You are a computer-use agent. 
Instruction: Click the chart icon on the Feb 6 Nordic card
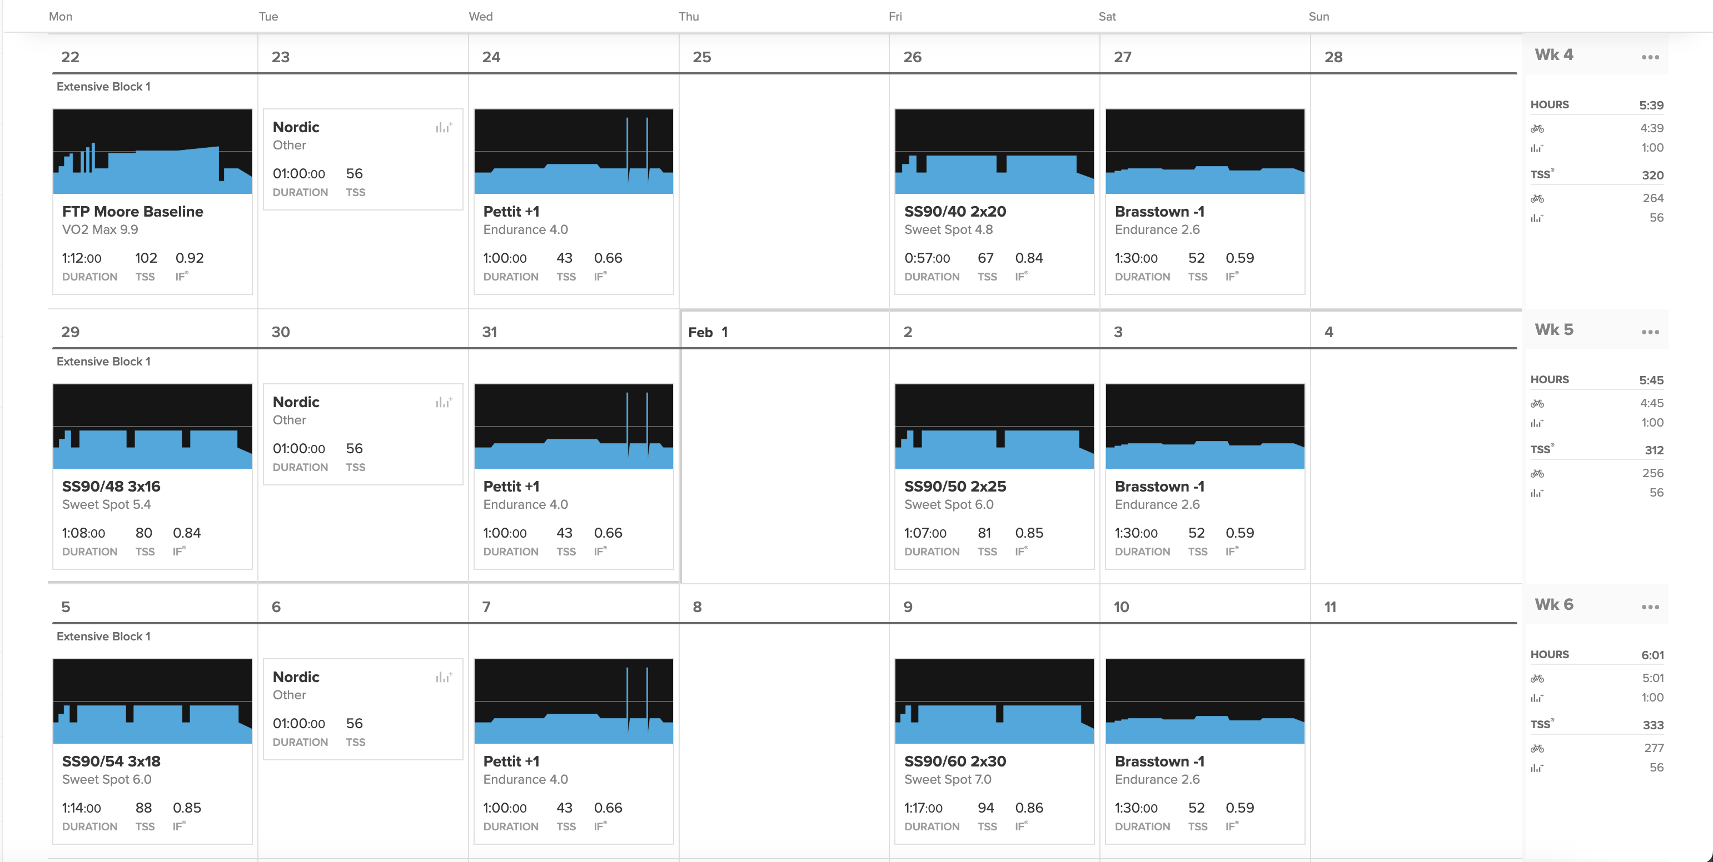pos(444,676)
